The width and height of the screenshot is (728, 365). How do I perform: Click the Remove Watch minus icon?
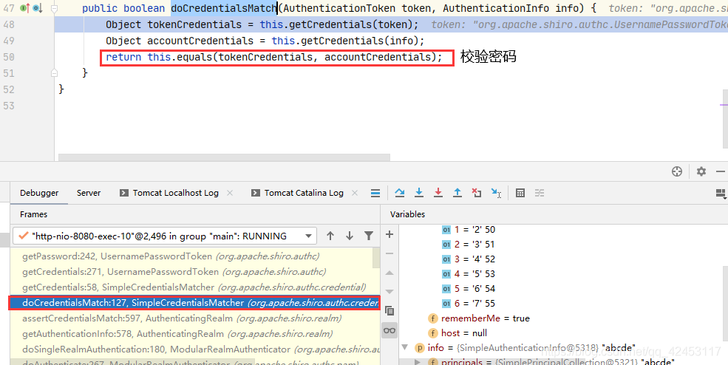click(x=389, y=253)
